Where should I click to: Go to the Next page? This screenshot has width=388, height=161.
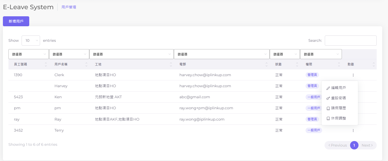367,145
